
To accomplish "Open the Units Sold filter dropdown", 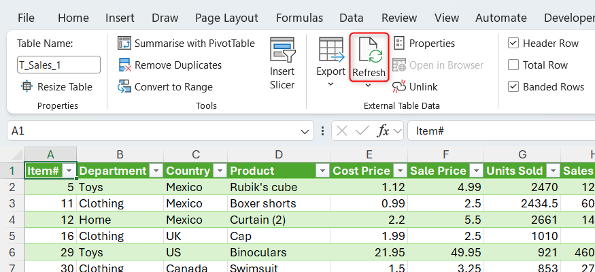I will coord(554,171).
